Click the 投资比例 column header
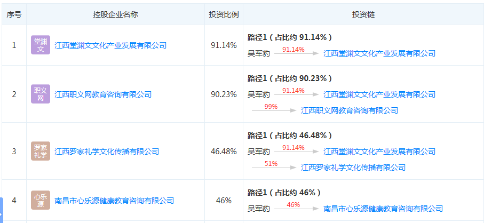This screenshot has width=484, height=223. tap(224, 14)
